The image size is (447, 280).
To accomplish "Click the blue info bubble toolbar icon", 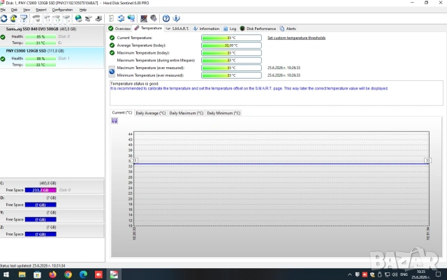I will coord(176,19).
